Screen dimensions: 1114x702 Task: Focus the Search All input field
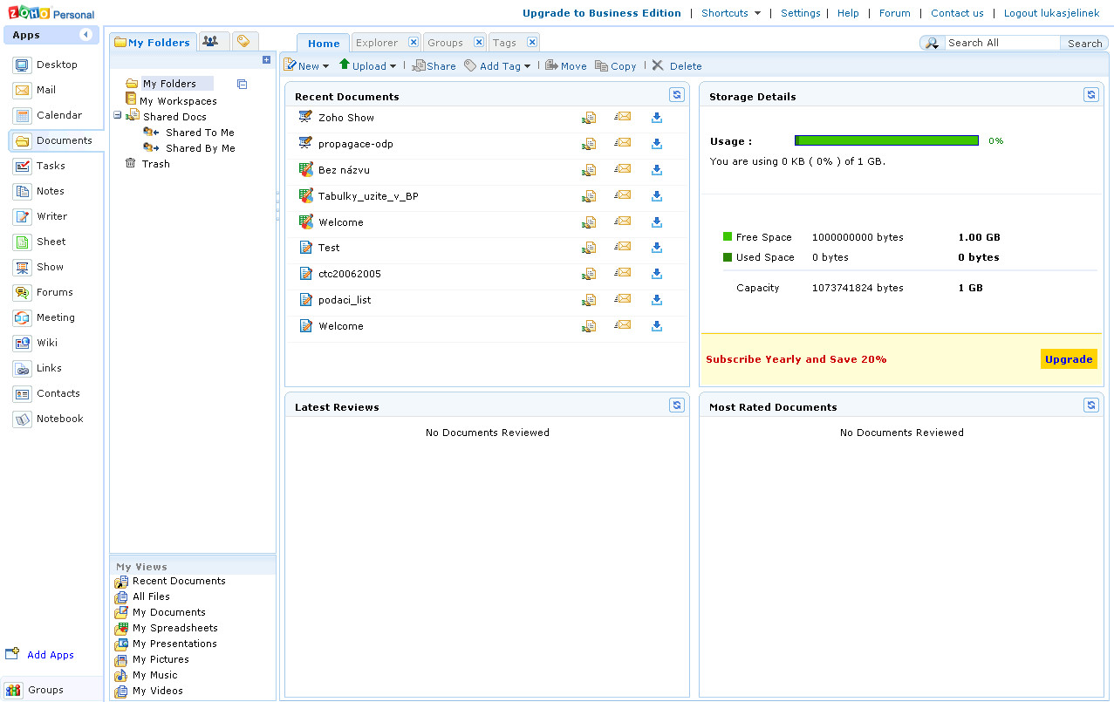pos(1001,43)
